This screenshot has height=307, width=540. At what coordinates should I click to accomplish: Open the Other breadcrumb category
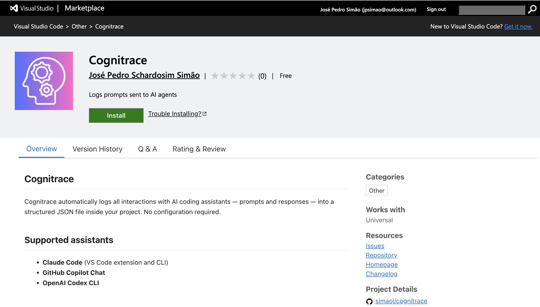pyautogui.click(x=79, y=26)
